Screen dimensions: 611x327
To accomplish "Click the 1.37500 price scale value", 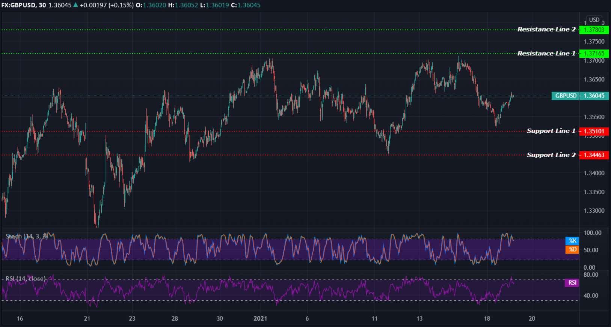I will point(594,42).
